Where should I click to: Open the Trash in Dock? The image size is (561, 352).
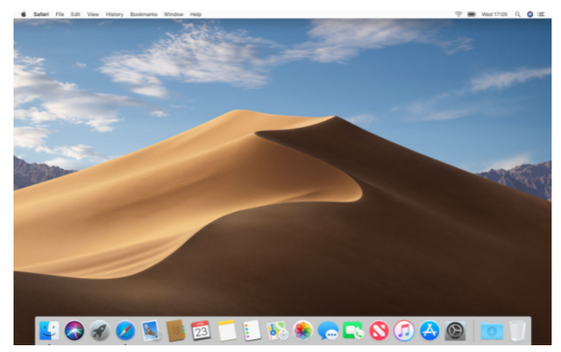tap(517, 331)
